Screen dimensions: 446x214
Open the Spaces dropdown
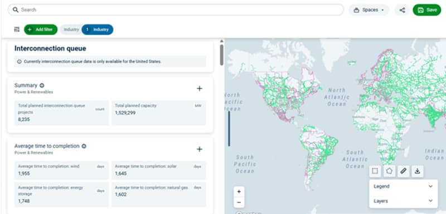click(369, 10)
